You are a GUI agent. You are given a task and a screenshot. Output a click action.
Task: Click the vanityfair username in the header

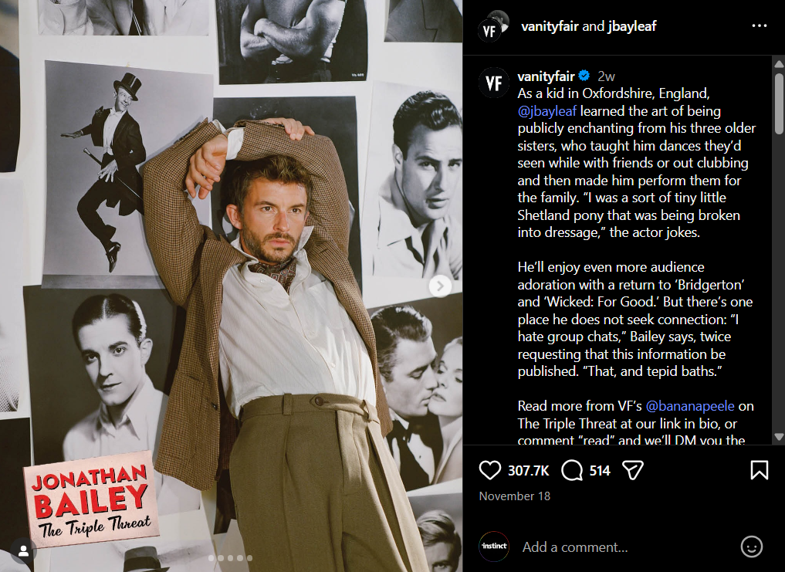[550, 26]
